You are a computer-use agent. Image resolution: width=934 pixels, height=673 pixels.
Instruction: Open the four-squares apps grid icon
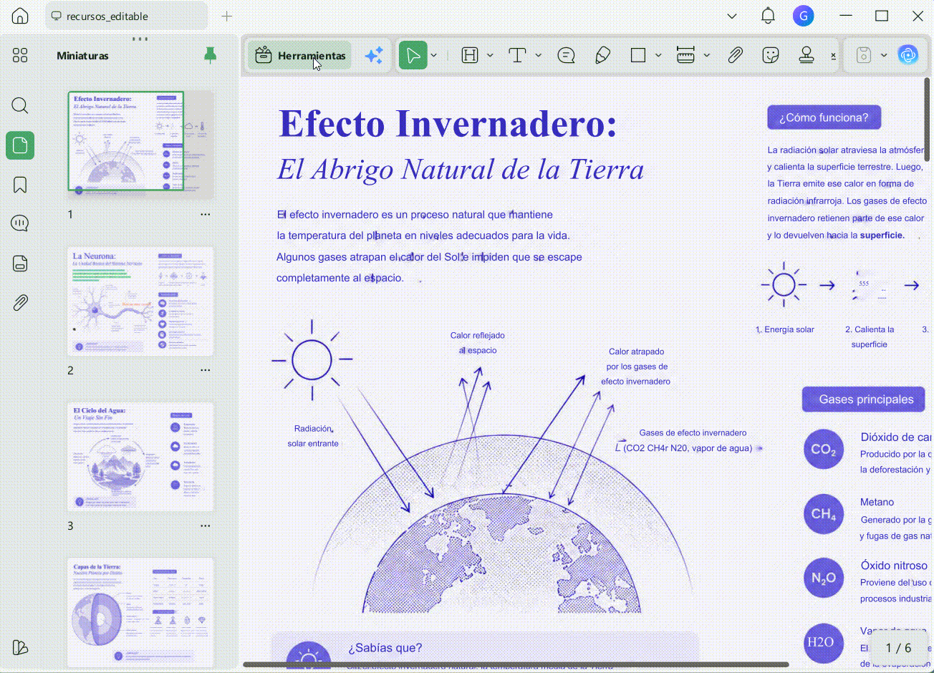coord(20,56)
